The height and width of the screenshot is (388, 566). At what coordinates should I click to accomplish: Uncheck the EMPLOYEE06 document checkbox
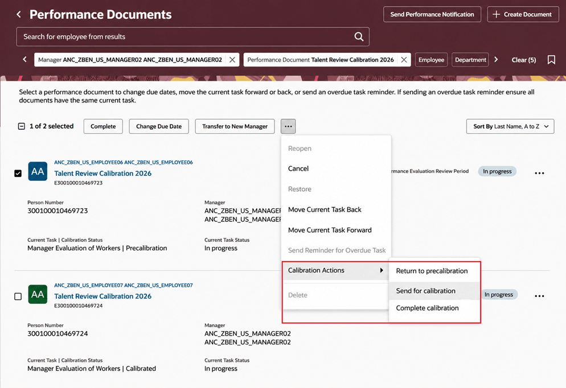(x=18, y=174)
